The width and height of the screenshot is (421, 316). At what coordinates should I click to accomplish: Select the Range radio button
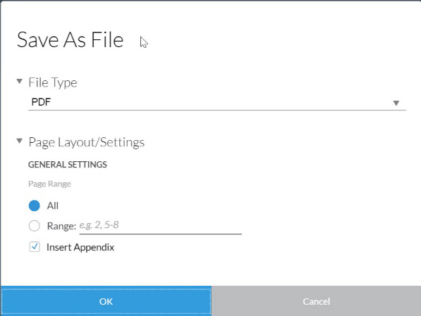(35, 226)
